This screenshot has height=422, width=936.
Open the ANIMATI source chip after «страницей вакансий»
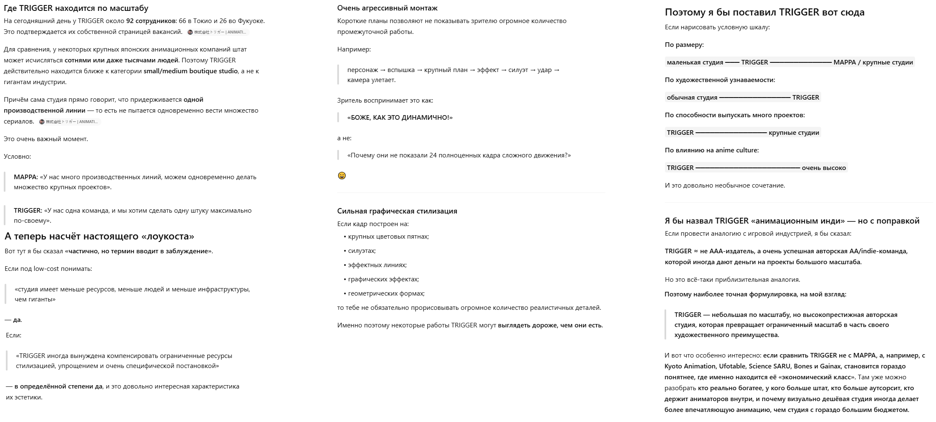(217, 32)
